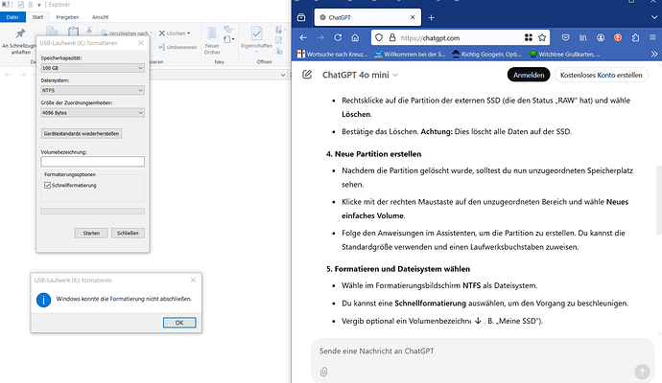Open the Firefox account icon
This screenshot has width=662, height=383.
tap(601, 37)
